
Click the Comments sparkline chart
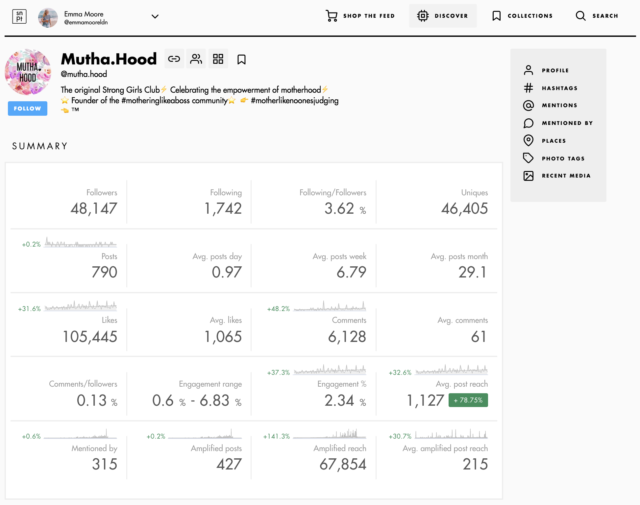330,306
